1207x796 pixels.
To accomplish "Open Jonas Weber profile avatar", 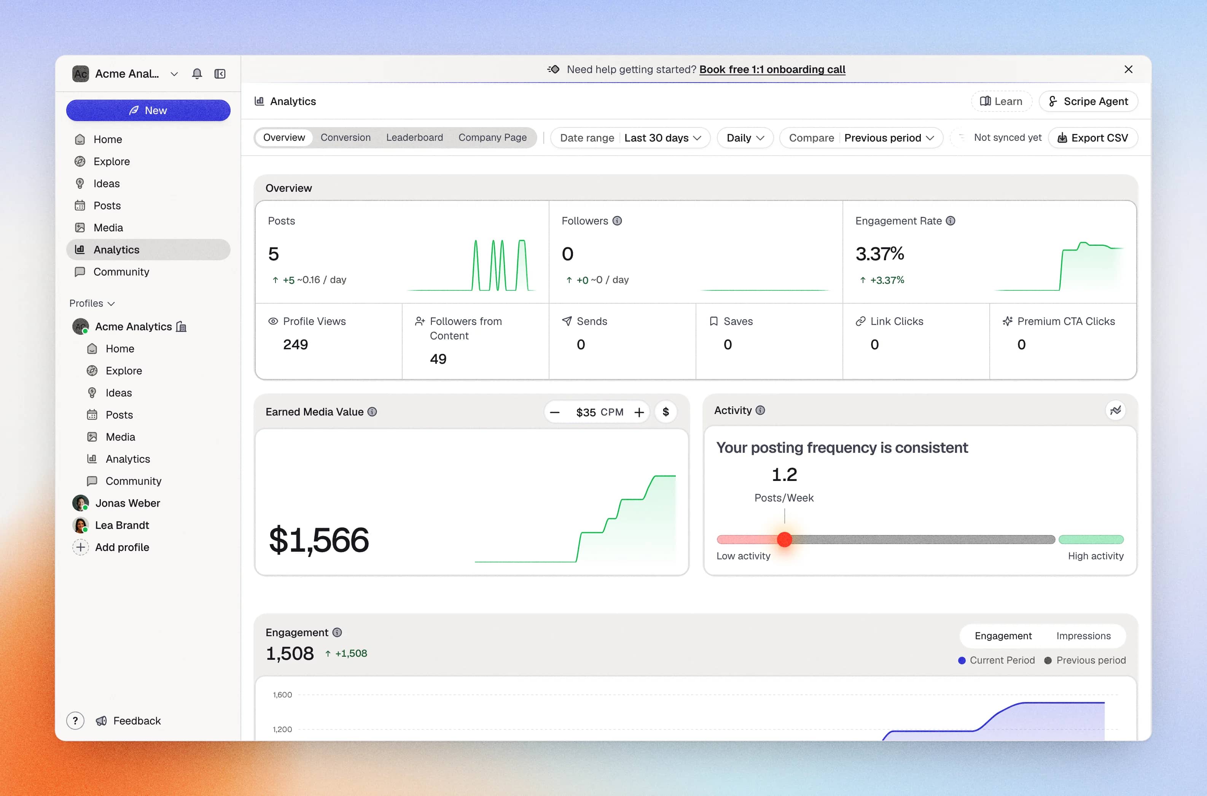I will point(80,503).
